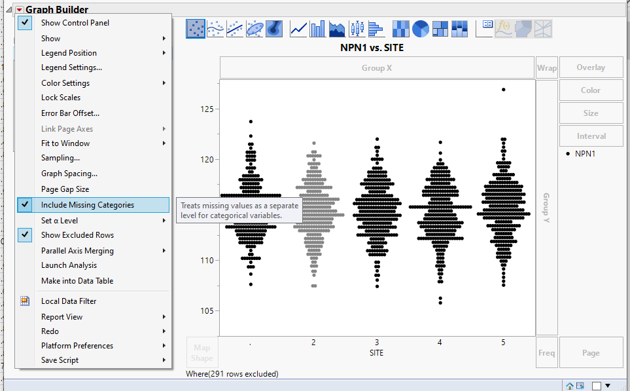
Task: Select the Bar chart element icon
Action: [x=318, y=29]
